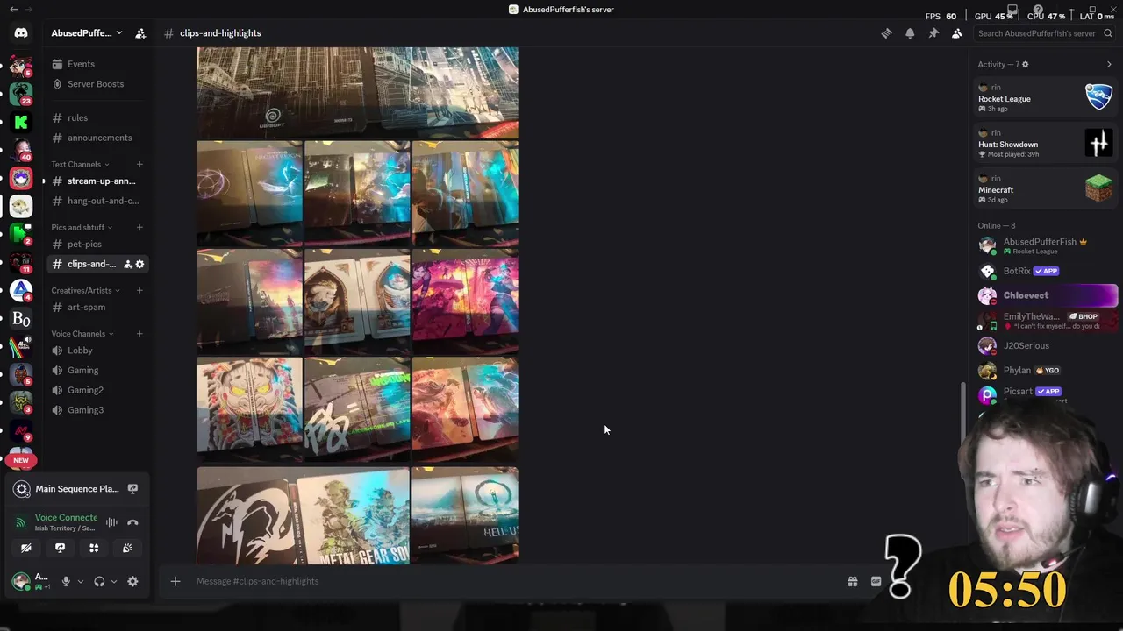Open headphone output options chevron
The width and height of the screenshot is (1123, 631).
(113, 581)
